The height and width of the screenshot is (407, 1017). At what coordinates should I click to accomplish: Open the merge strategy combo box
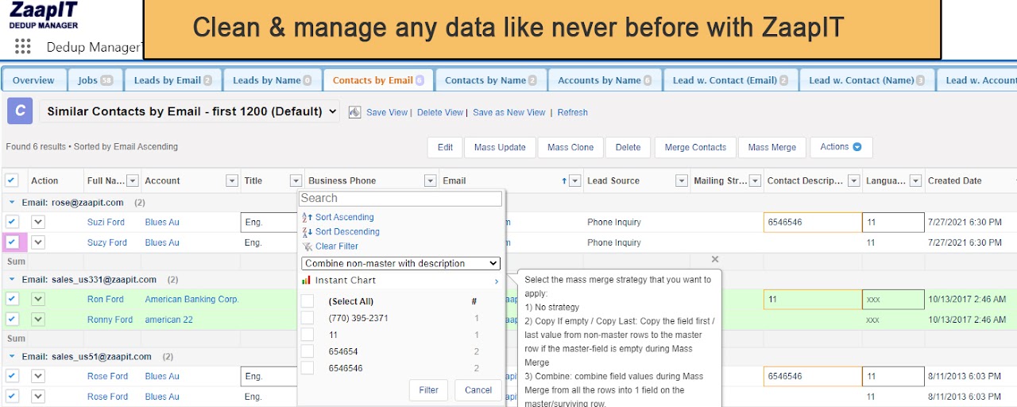pos(401,263)
